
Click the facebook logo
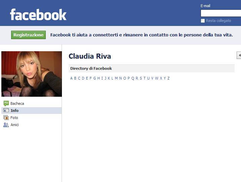point(38,14)
